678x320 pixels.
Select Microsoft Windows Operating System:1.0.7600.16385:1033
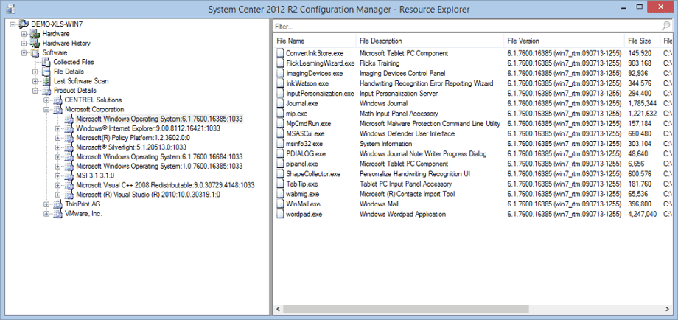tap(159, 166)
